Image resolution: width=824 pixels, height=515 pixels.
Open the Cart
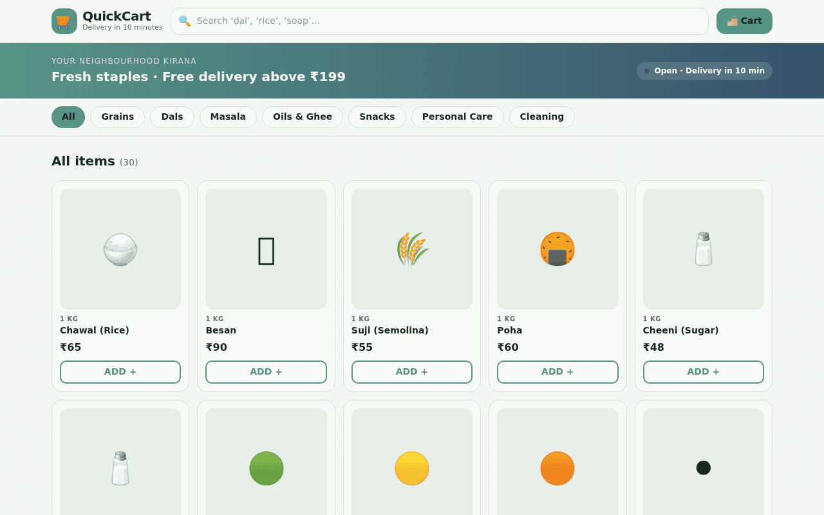(744, 21)
